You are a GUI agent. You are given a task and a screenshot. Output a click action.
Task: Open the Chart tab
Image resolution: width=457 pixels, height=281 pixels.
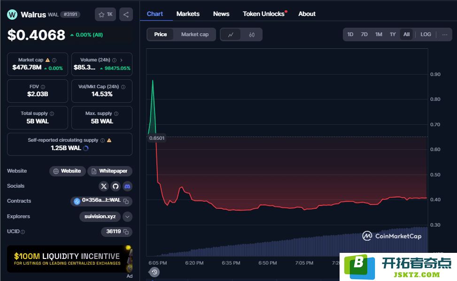coord(155,14)
